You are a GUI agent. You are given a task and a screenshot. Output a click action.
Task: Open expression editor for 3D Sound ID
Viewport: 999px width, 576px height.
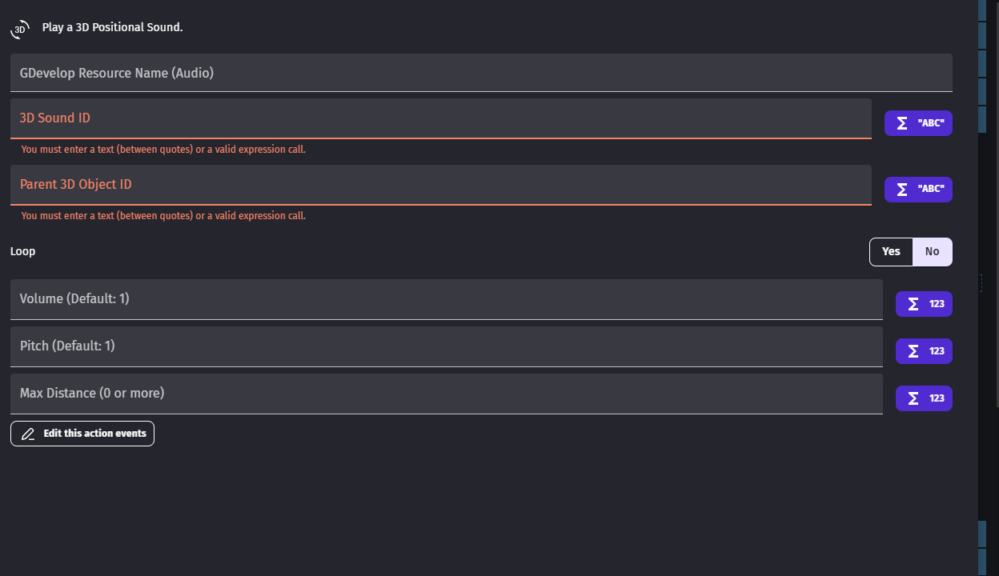[x=918, y=123]
